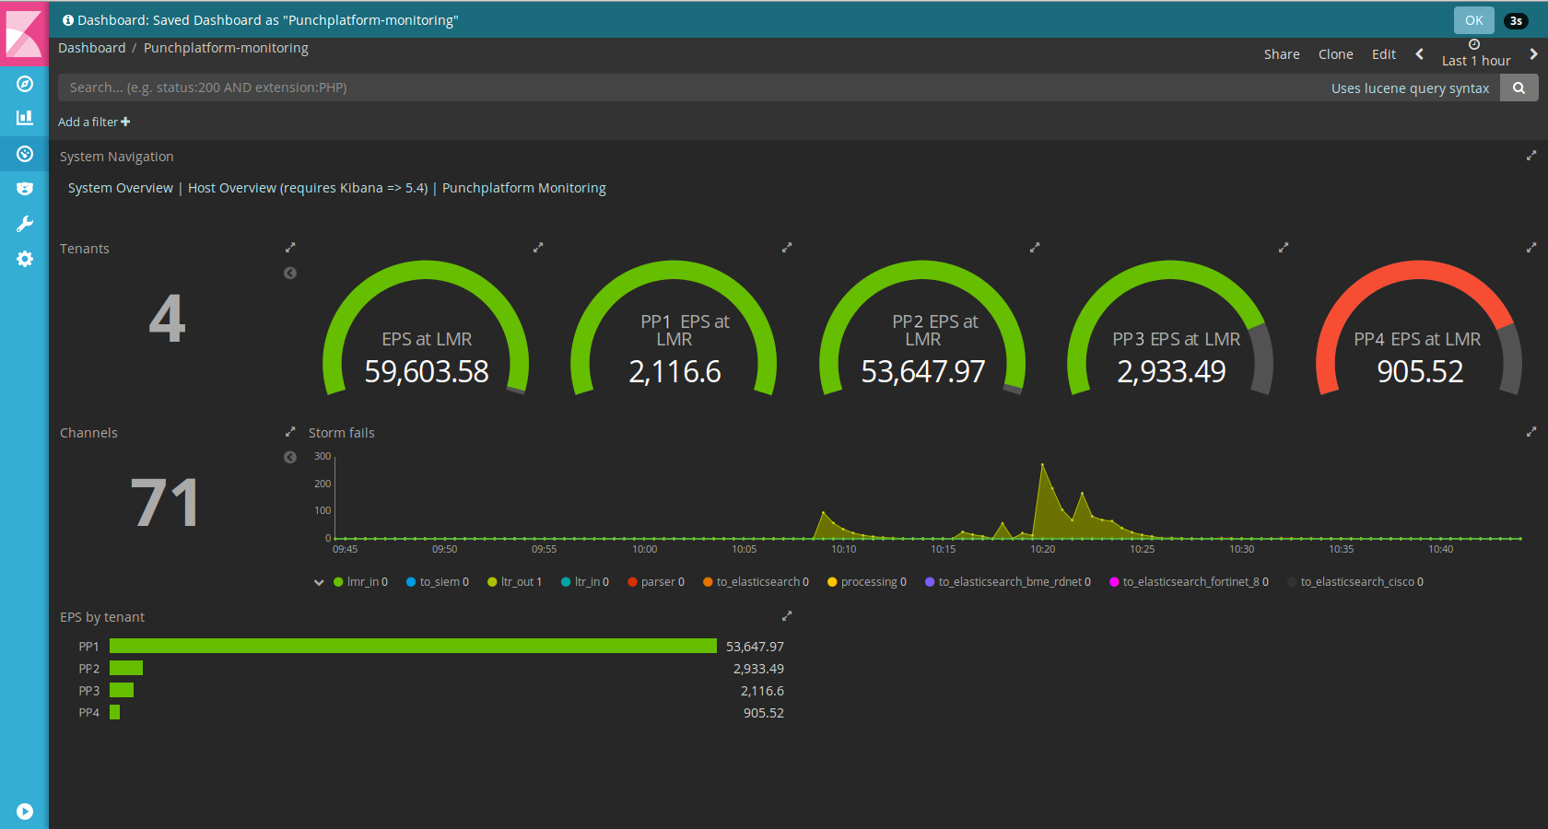
Task: Select PP3 bar in EPS by tenant
Action: 122,691
